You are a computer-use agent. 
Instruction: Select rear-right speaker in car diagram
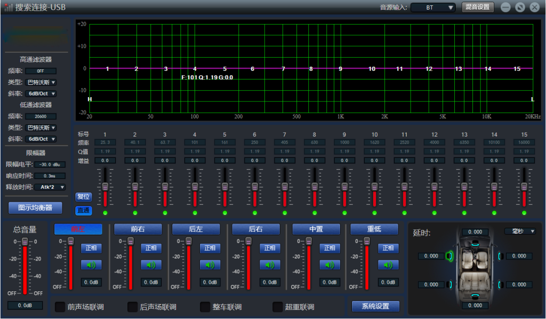(x=500, y=284)
